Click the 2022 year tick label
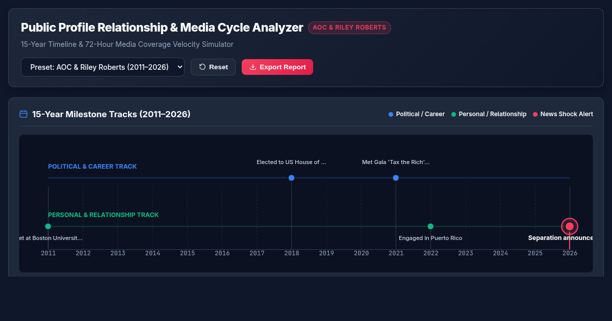Viewport: 612px width, 321px height. coord(430,253)
